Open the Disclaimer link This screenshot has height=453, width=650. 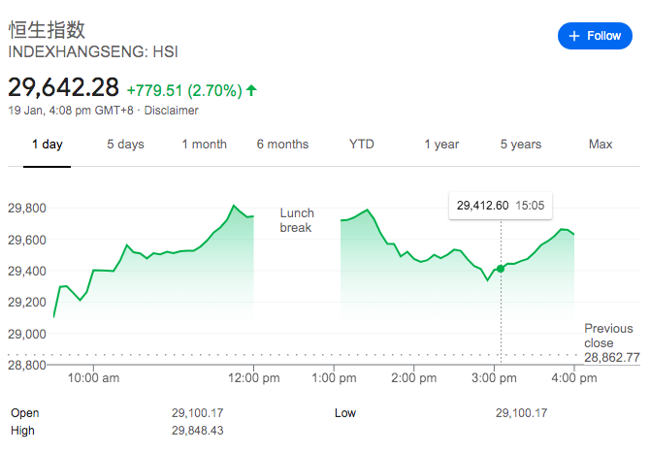tap(171, 111)
